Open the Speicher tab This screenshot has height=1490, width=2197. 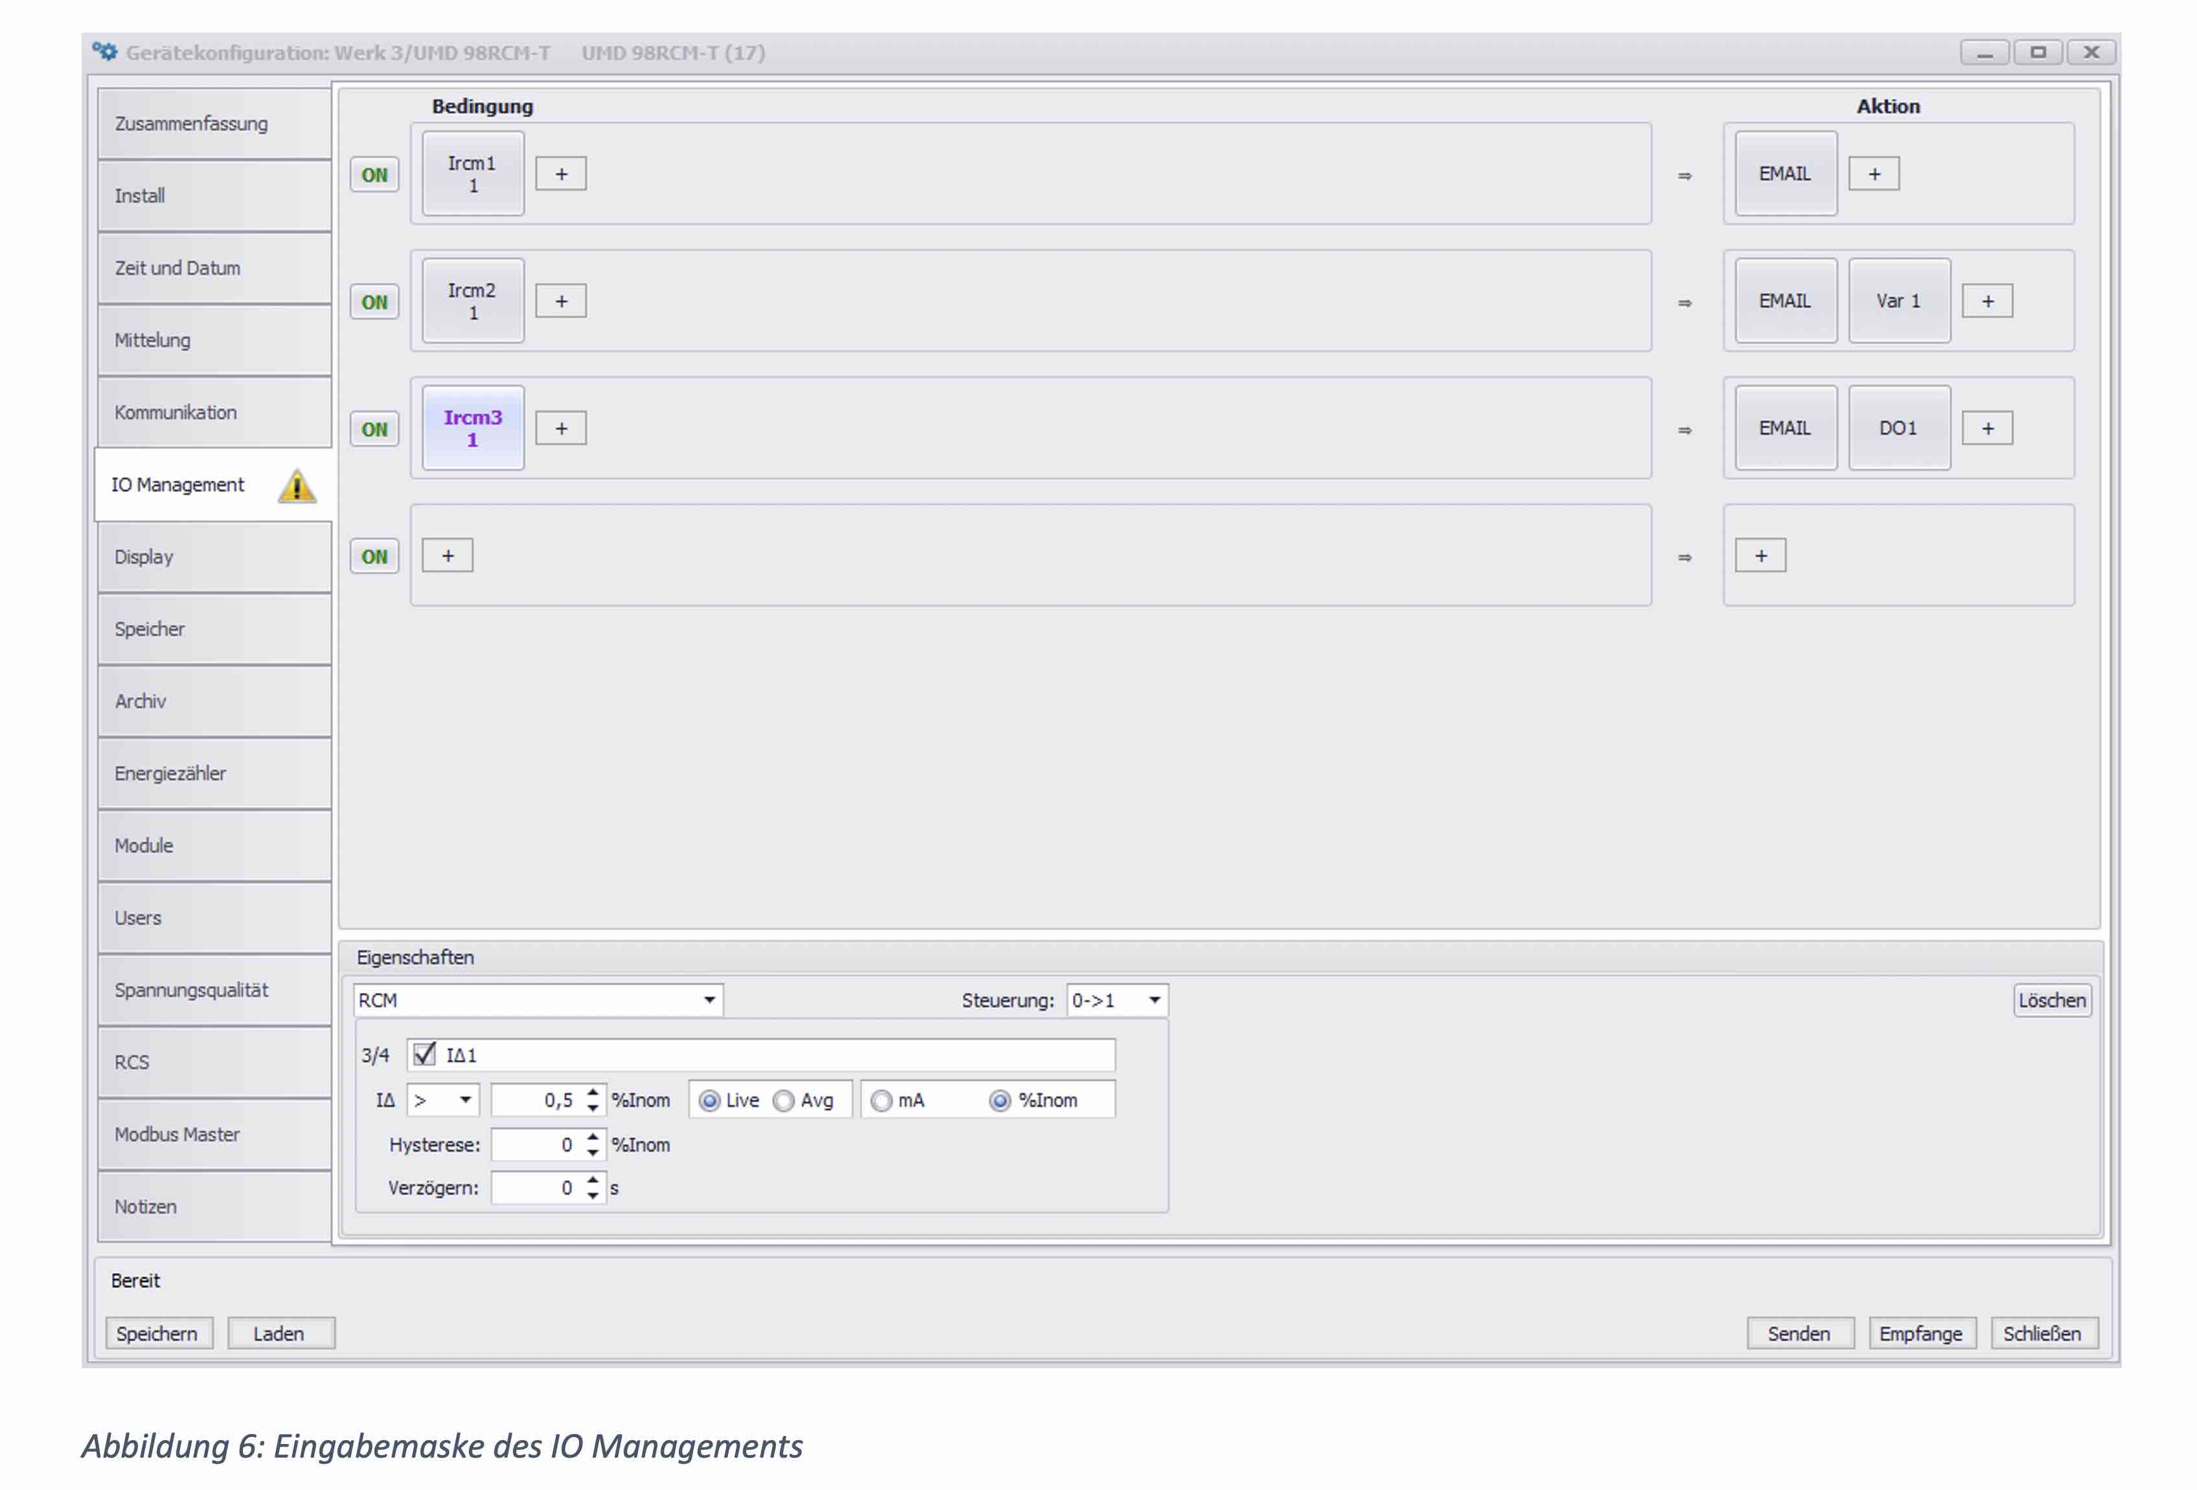point(214,628)
